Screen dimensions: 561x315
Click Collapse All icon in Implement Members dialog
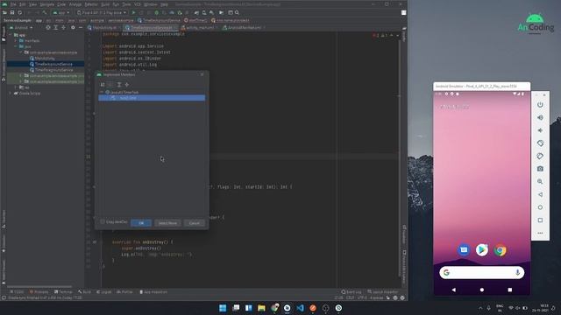pyautogui.click(x=127, y=85)
